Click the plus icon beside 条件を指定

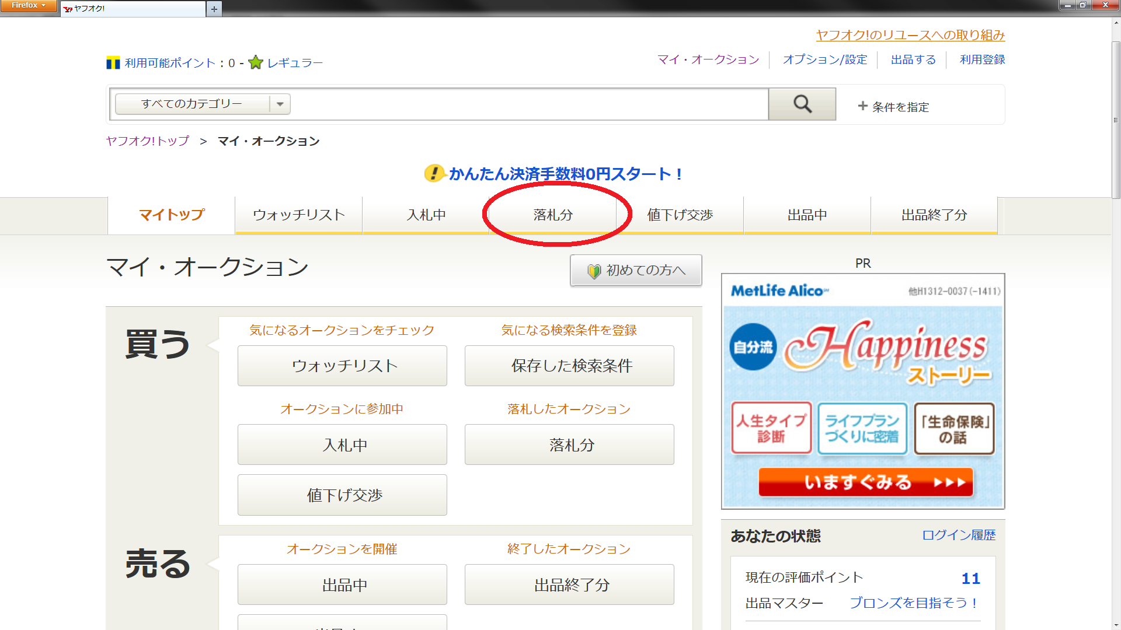tap(862, 106)
